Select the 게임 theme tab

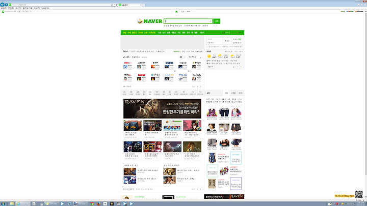tap(150, 93)
